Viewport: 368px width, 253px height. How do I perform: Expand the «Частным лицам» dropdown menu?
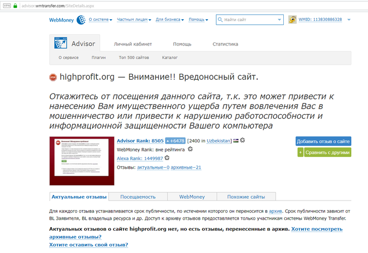tap(134, 20)
